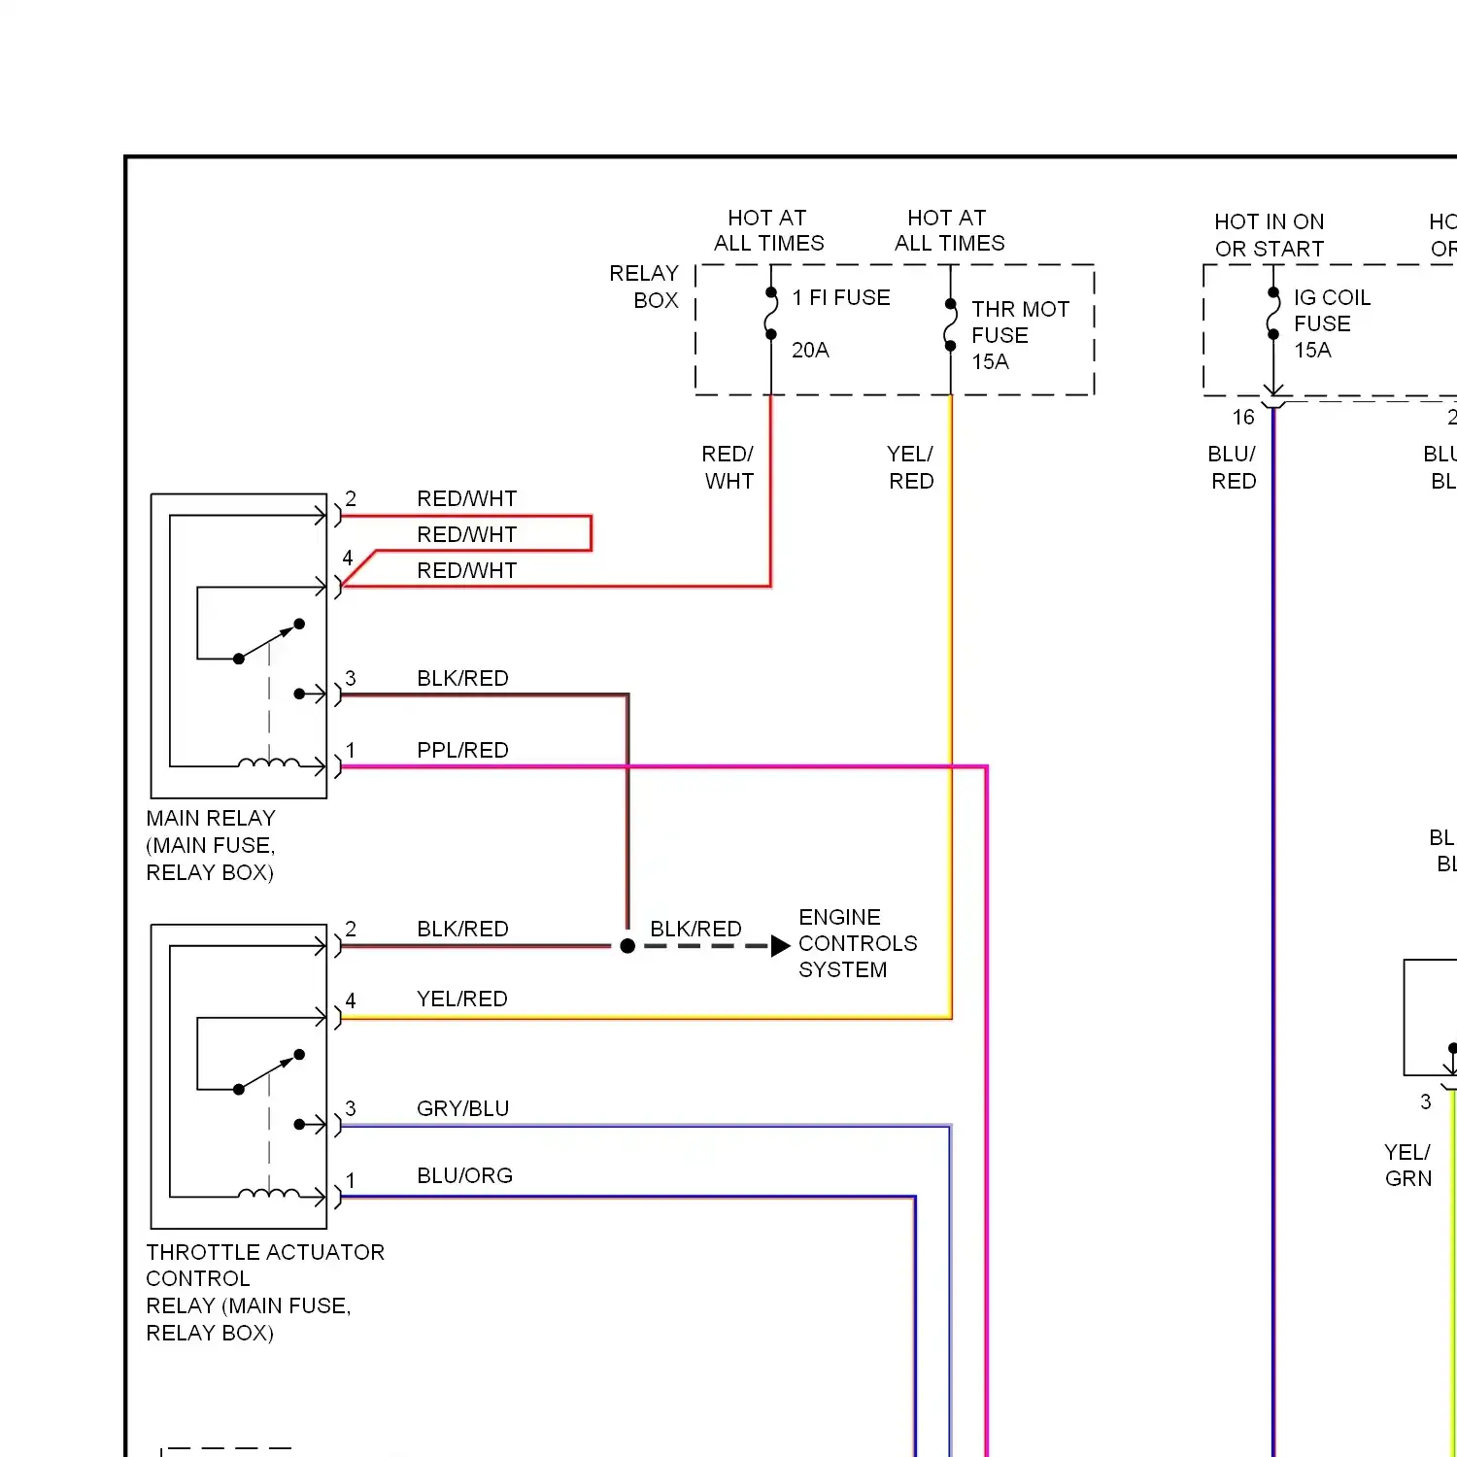Select YEL/RED label at throttle relay pin 4
Screen dimensions: 1457x1457
(x=462, y=999)
